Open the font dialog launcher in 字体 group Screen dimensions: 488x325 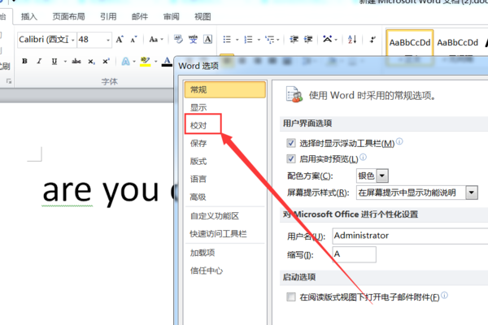[9, 81]
